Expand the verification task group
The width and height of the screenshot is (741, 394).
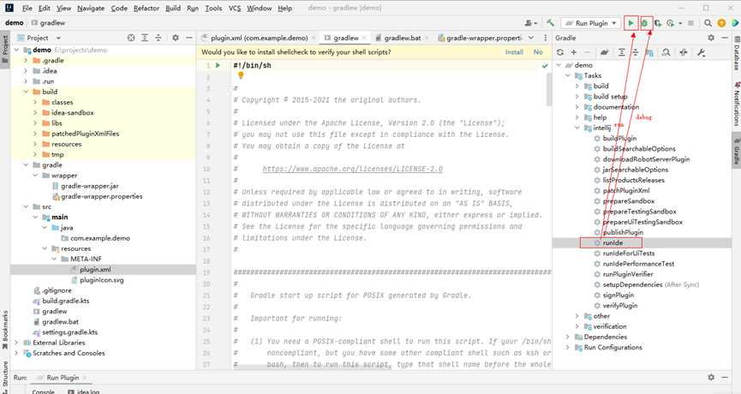point(577,326)
